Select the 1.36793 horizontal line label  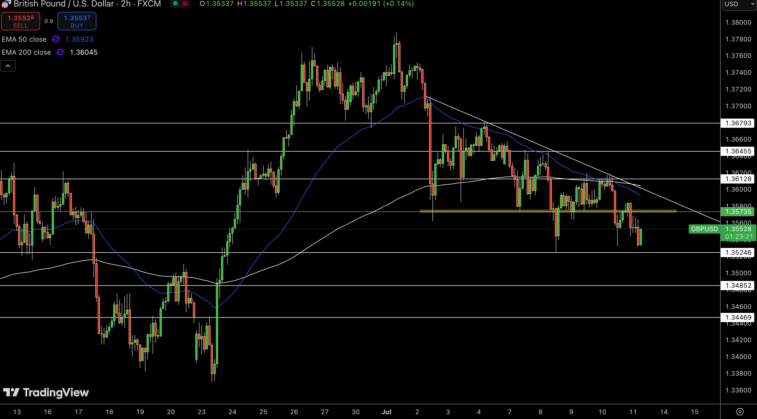click(738, 123)
